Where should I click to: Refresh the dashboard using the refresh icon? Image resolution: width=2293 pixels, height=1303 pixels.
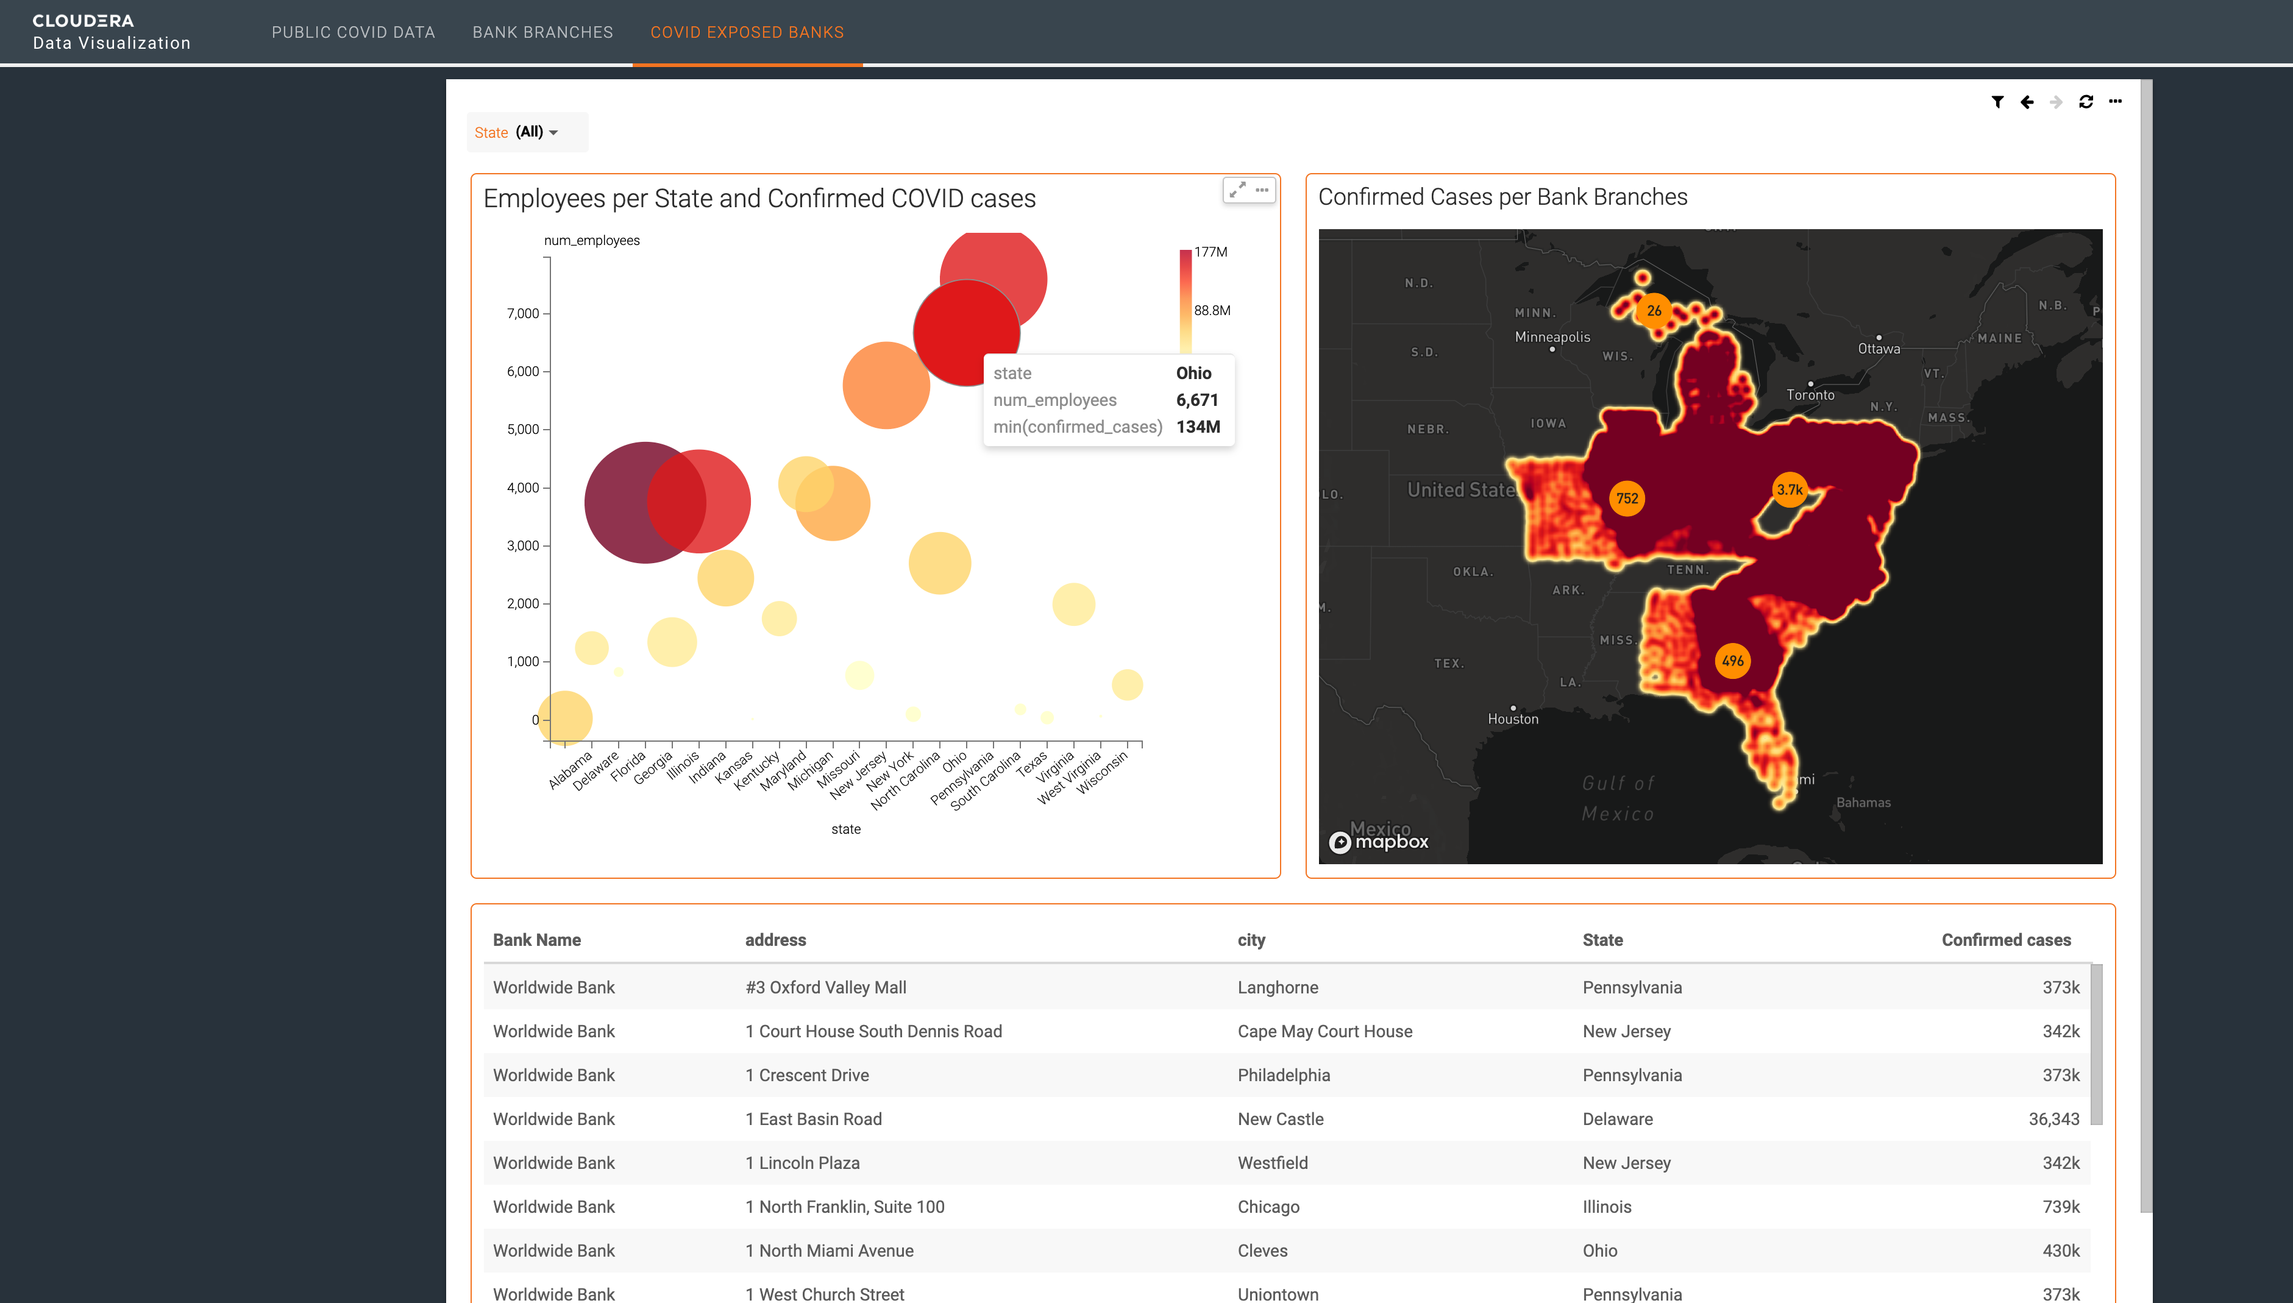[2085, 102]
